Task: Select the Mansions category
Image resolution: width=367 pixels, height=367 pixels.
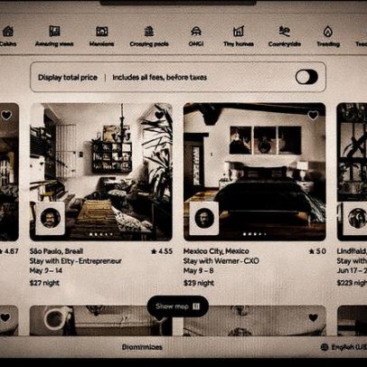Action: (101, 36)
